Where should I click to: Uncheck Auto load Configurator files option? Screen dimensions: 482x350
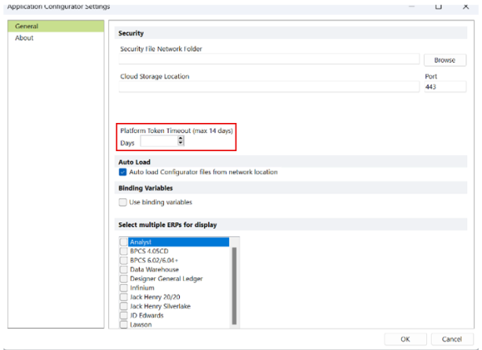coord(122,172)
